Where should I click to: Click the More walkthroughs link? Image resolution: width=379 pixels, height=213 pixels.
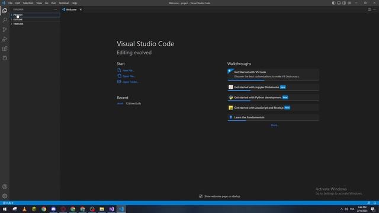point(275,125)
